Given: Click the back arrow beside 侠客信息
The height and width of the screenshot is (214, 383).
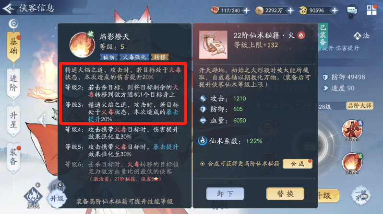Looking at the screenshot, I should pyautogui.click(x=9, y=9).
